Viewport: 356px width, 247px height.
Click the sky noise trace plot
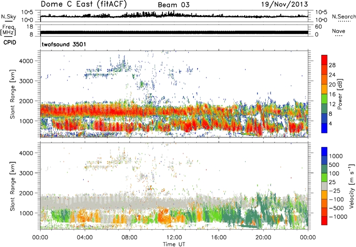(x=174, y=16)
